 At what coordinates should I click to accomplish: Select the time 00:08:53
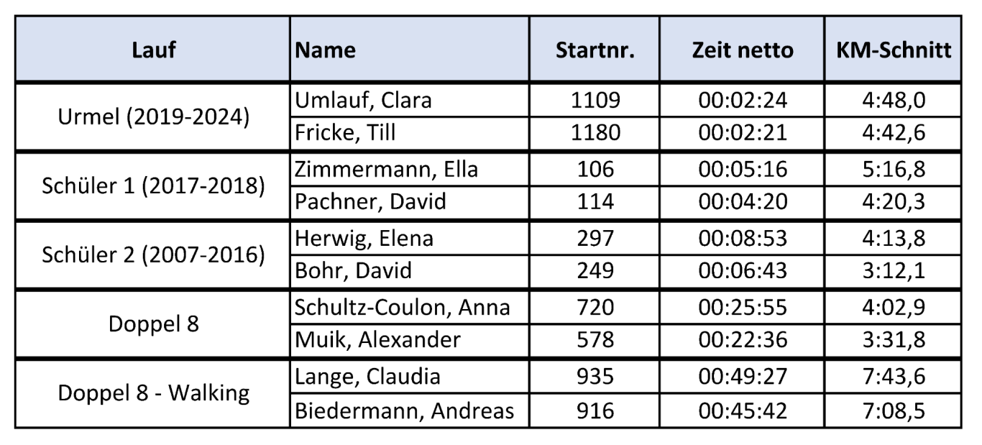point(742,237)
